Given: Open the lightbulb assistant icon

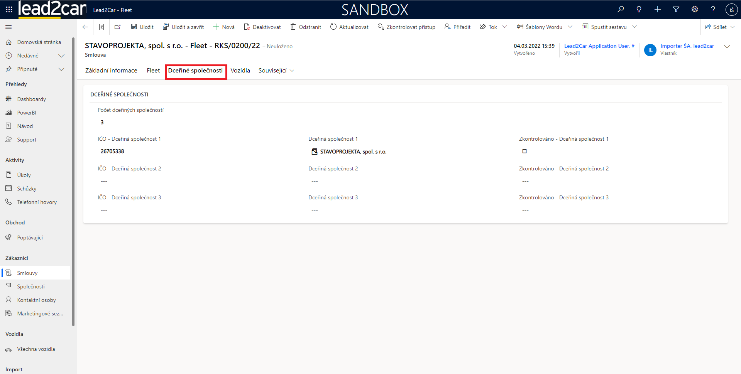Looking at the screenshot, I should (x=639, y=10).
